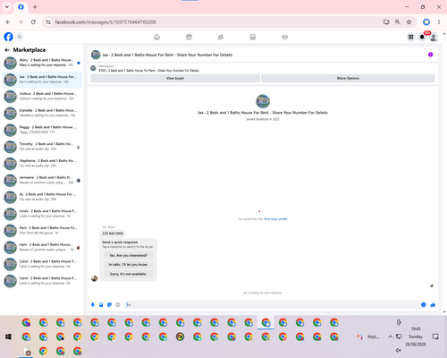Click Jax's avatar beside the quick responses
447x358 pixels.
[95, 278]
